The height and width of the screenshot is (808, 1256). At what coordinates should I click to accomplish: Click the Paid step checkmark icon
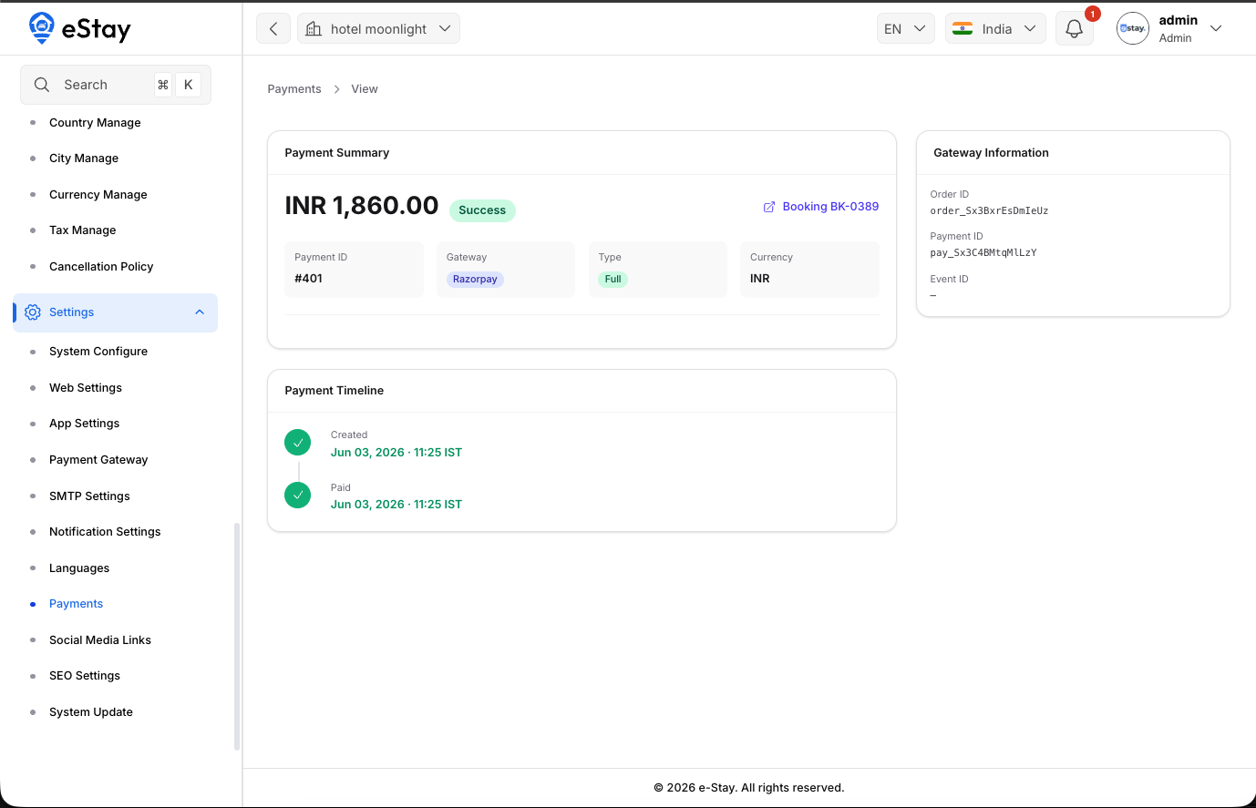(x=298, y=495)
